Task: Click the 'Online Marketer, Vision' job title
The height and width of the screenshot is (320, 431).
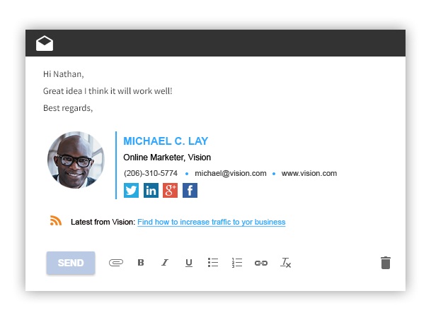Action: point(167,158)
